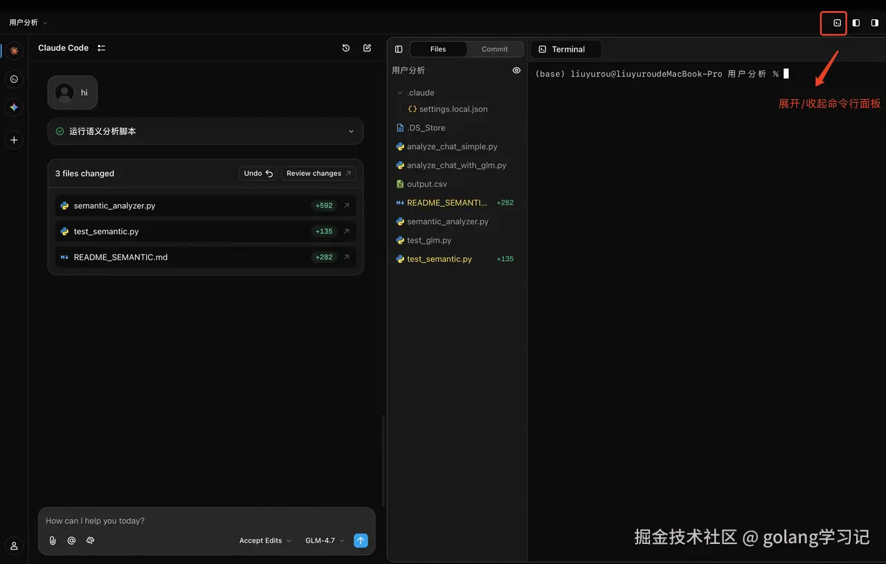Click the open arrow on test_semantic.py row
Screen dimensions: 886x564
tap(347, 231)
